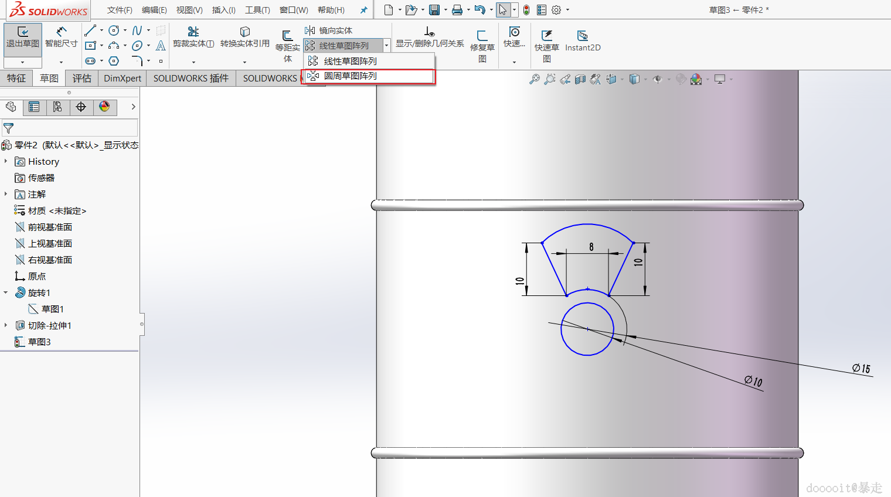
Task: Toggle Instant2D mode
Action: tap(582, 36)
